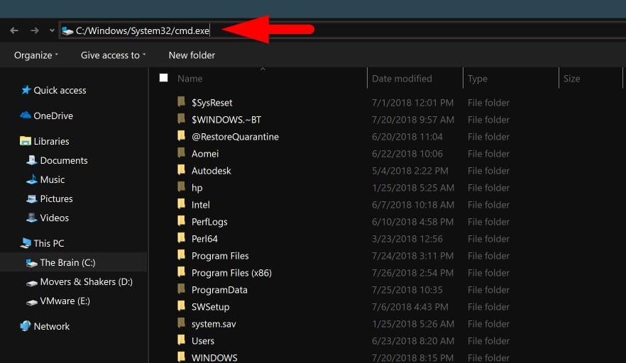This screenshot has width=626, height=363.
Task: Click the Pictures library icon
Action: pos(31,199)
